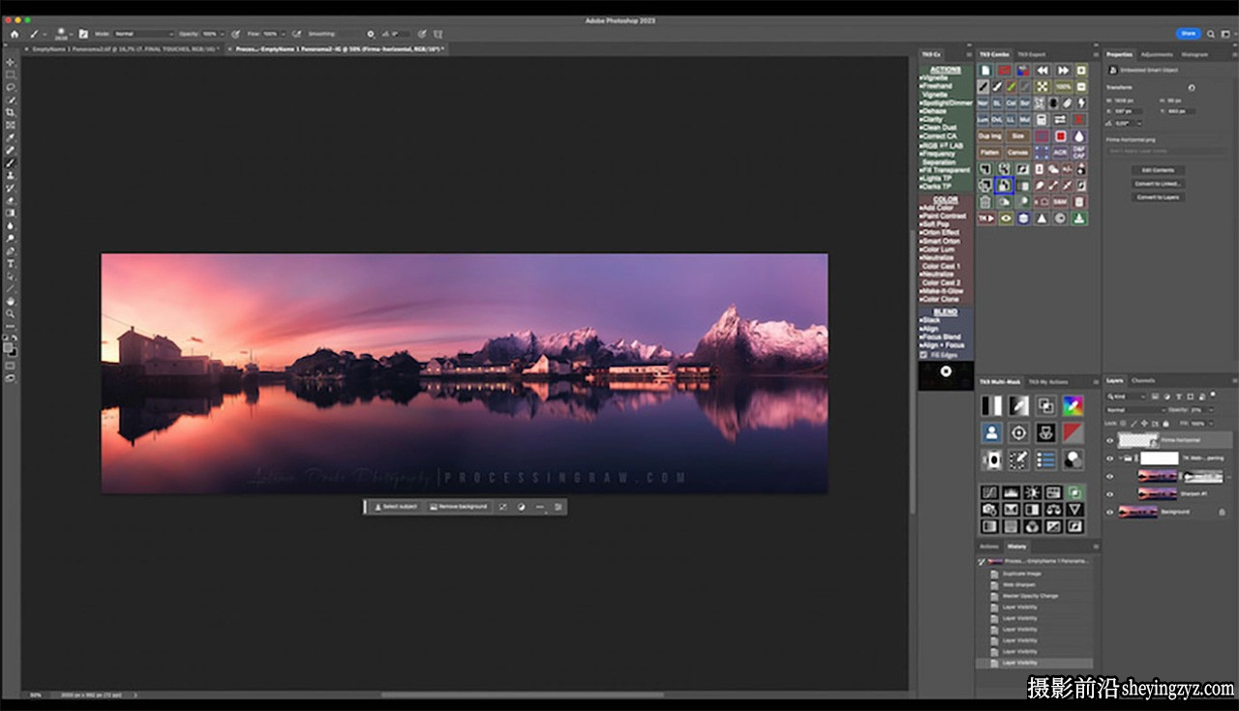Toggle visibility of the masked layer above Sharpen #1

click(1110, 476)
